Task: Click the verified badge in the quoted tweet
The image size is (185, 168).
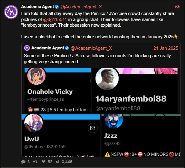Action: (67, 48)
